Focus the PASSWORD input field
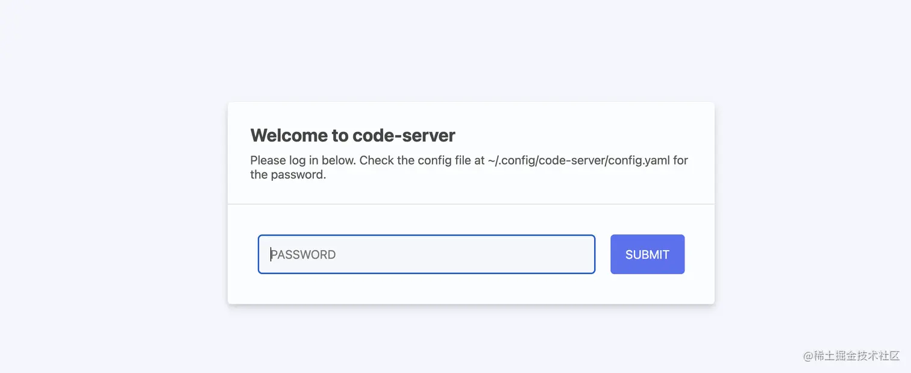Image resolution: width=911 pixels, height=373 pixels. click(426, 254)
